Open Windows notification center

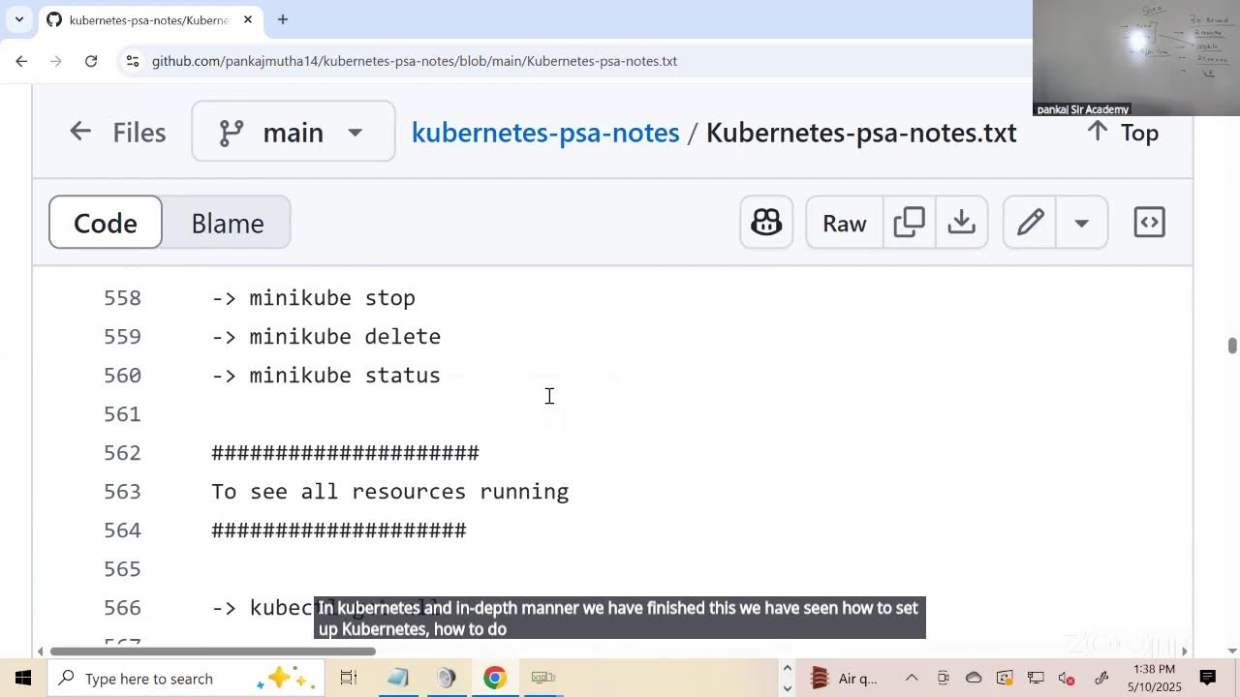point(1208,678)
